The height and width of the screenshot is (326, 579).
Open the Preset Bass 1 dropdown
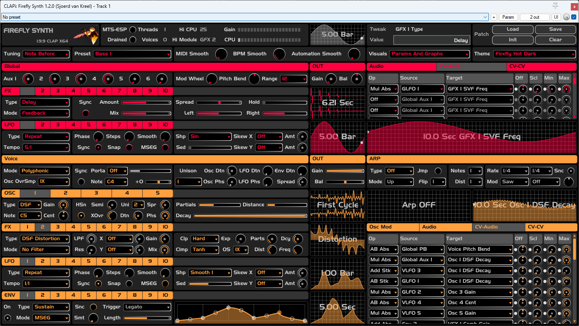(x=132, y=54)
